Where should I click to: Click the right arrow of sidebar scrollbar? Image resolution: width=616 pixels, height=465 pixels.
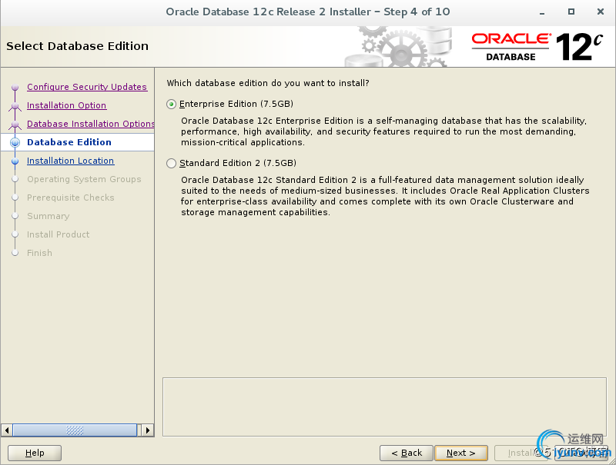[x=148, y=430]
